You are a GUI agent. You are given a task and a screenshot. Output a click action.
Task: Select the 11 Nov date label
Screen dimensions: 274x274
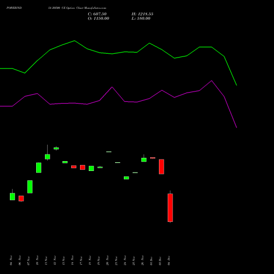tap(46, 260)
